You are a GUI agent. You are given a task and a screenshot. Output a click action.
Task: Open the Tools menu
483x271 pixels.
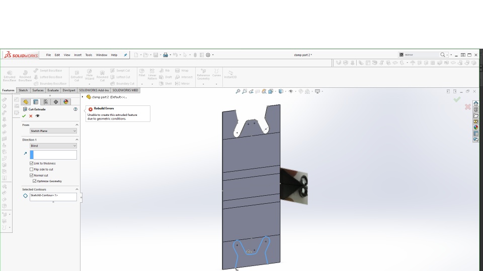pyautogui.click(x=89, y=55)
